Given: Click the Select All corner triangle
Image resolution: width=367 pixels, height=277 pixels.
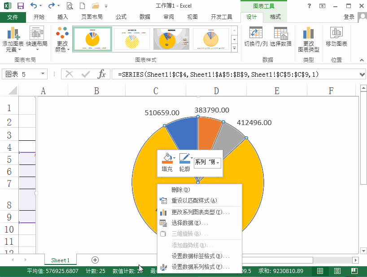Looking at the screenshot, I should click(x=13, y=91).
